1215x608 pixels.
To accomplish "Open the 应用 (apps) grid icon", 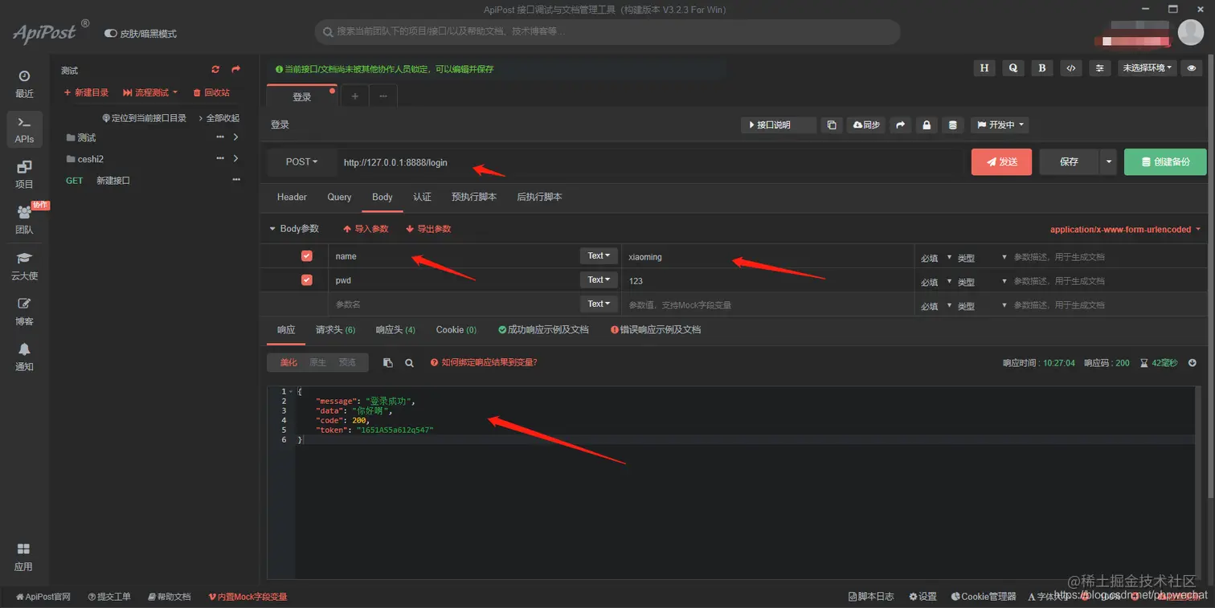I will point(24,557).
